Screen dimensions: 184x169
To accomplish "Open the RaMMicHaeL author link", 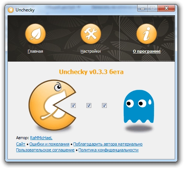I will pyautogui.click(x=41, y=138).
